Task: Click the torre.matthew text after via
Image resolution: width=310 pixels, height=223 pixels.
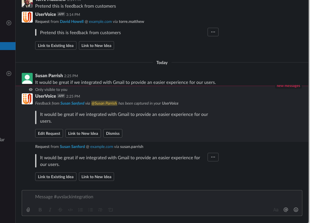Action: point(131,22)
